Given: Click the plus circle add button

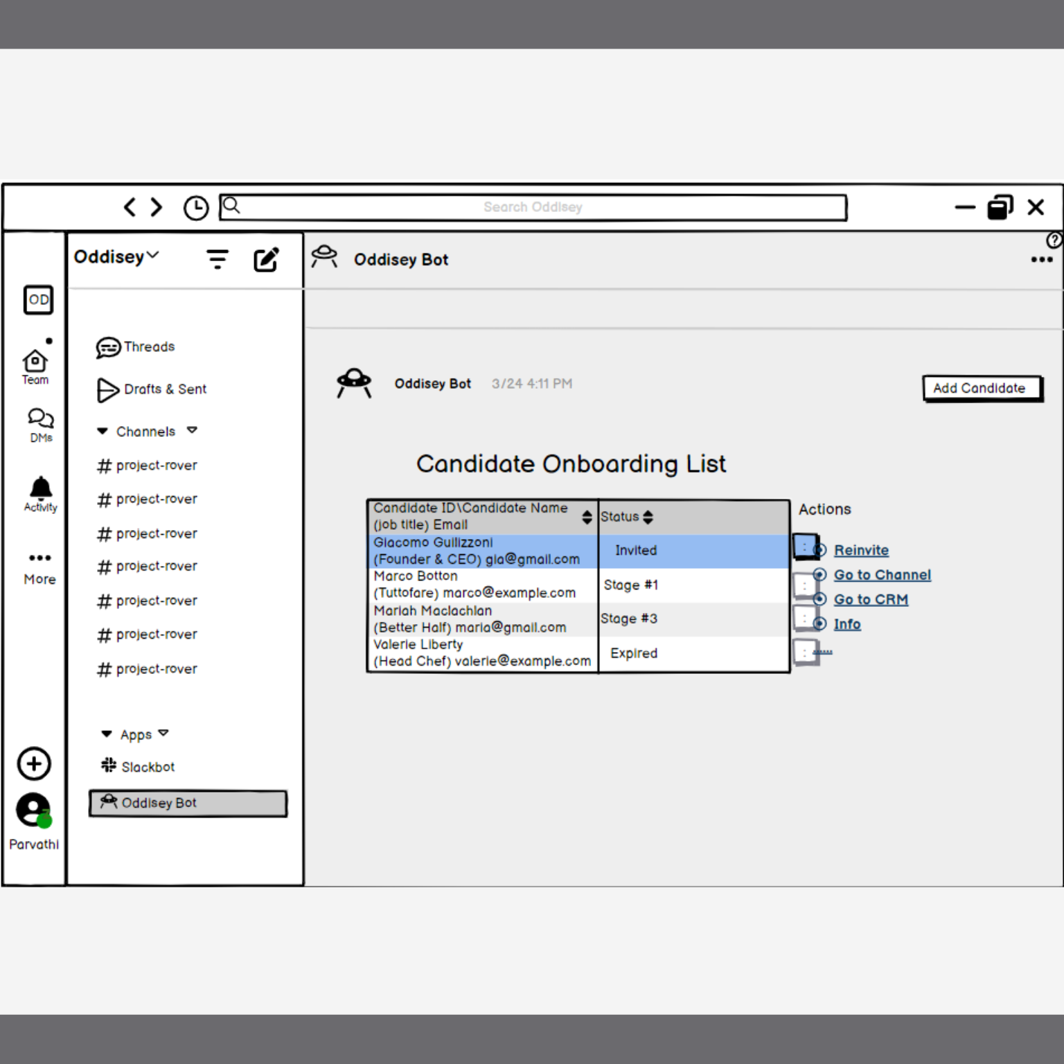Looking at the screenshot, I should (34, 764).
